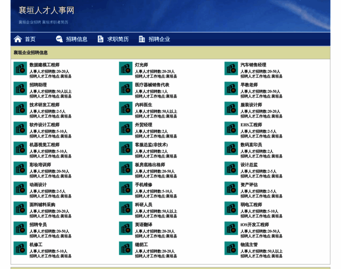Open 求职简历 navigation tab
Viewport: 341px width, 269px height.
coord(118,39)
